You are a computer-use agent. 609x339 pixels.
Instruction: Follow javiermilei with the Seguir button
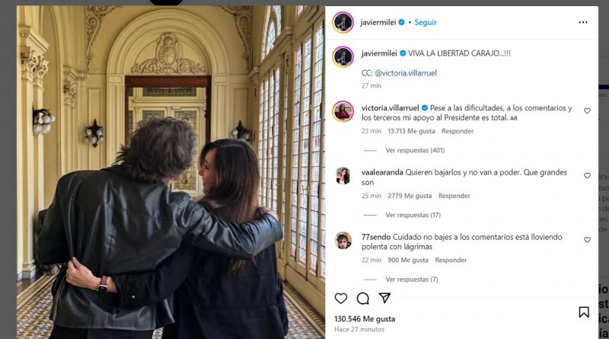(x=426, y=22)
